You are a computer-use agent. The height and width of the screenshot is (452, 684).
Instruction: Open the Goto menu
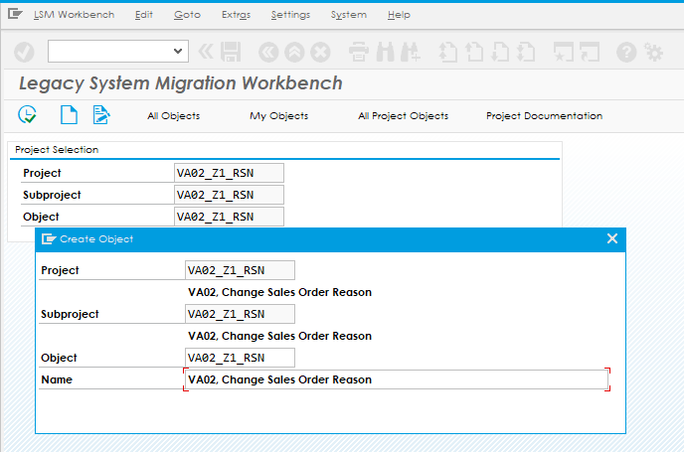(x=186, y=15)
